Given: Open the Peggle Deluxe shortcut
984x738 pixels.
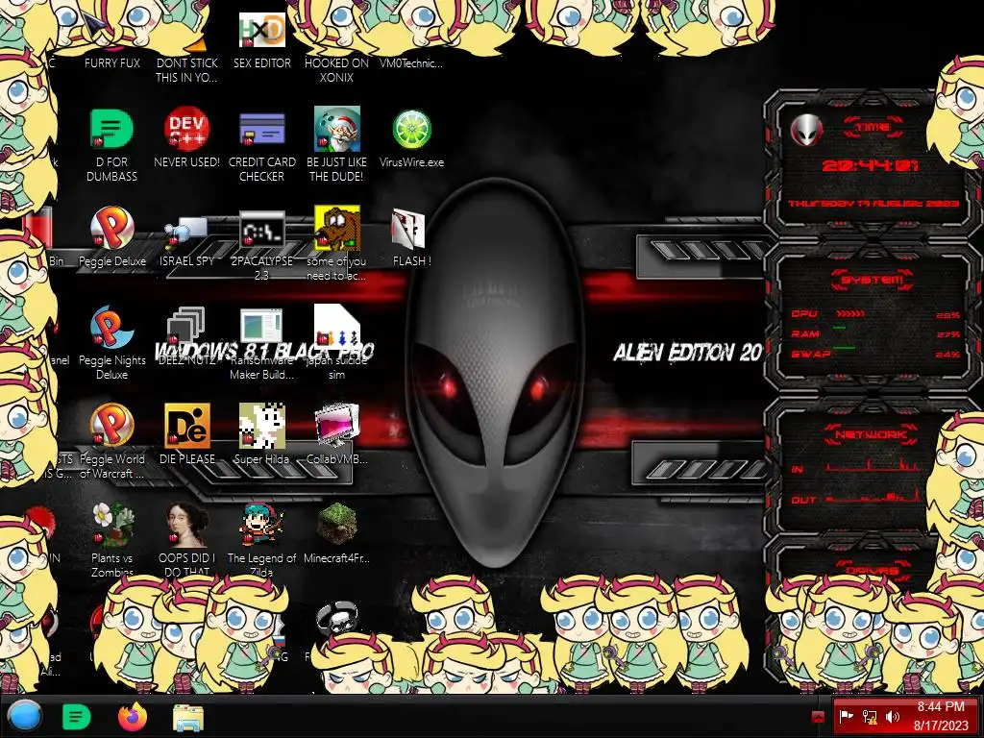Looking at the screenshot, I should tap(111, 228).
